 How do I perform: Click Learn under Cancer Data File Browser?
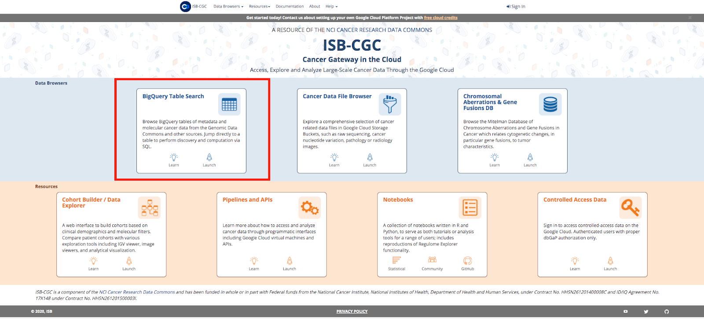click(x=334, y=160)
